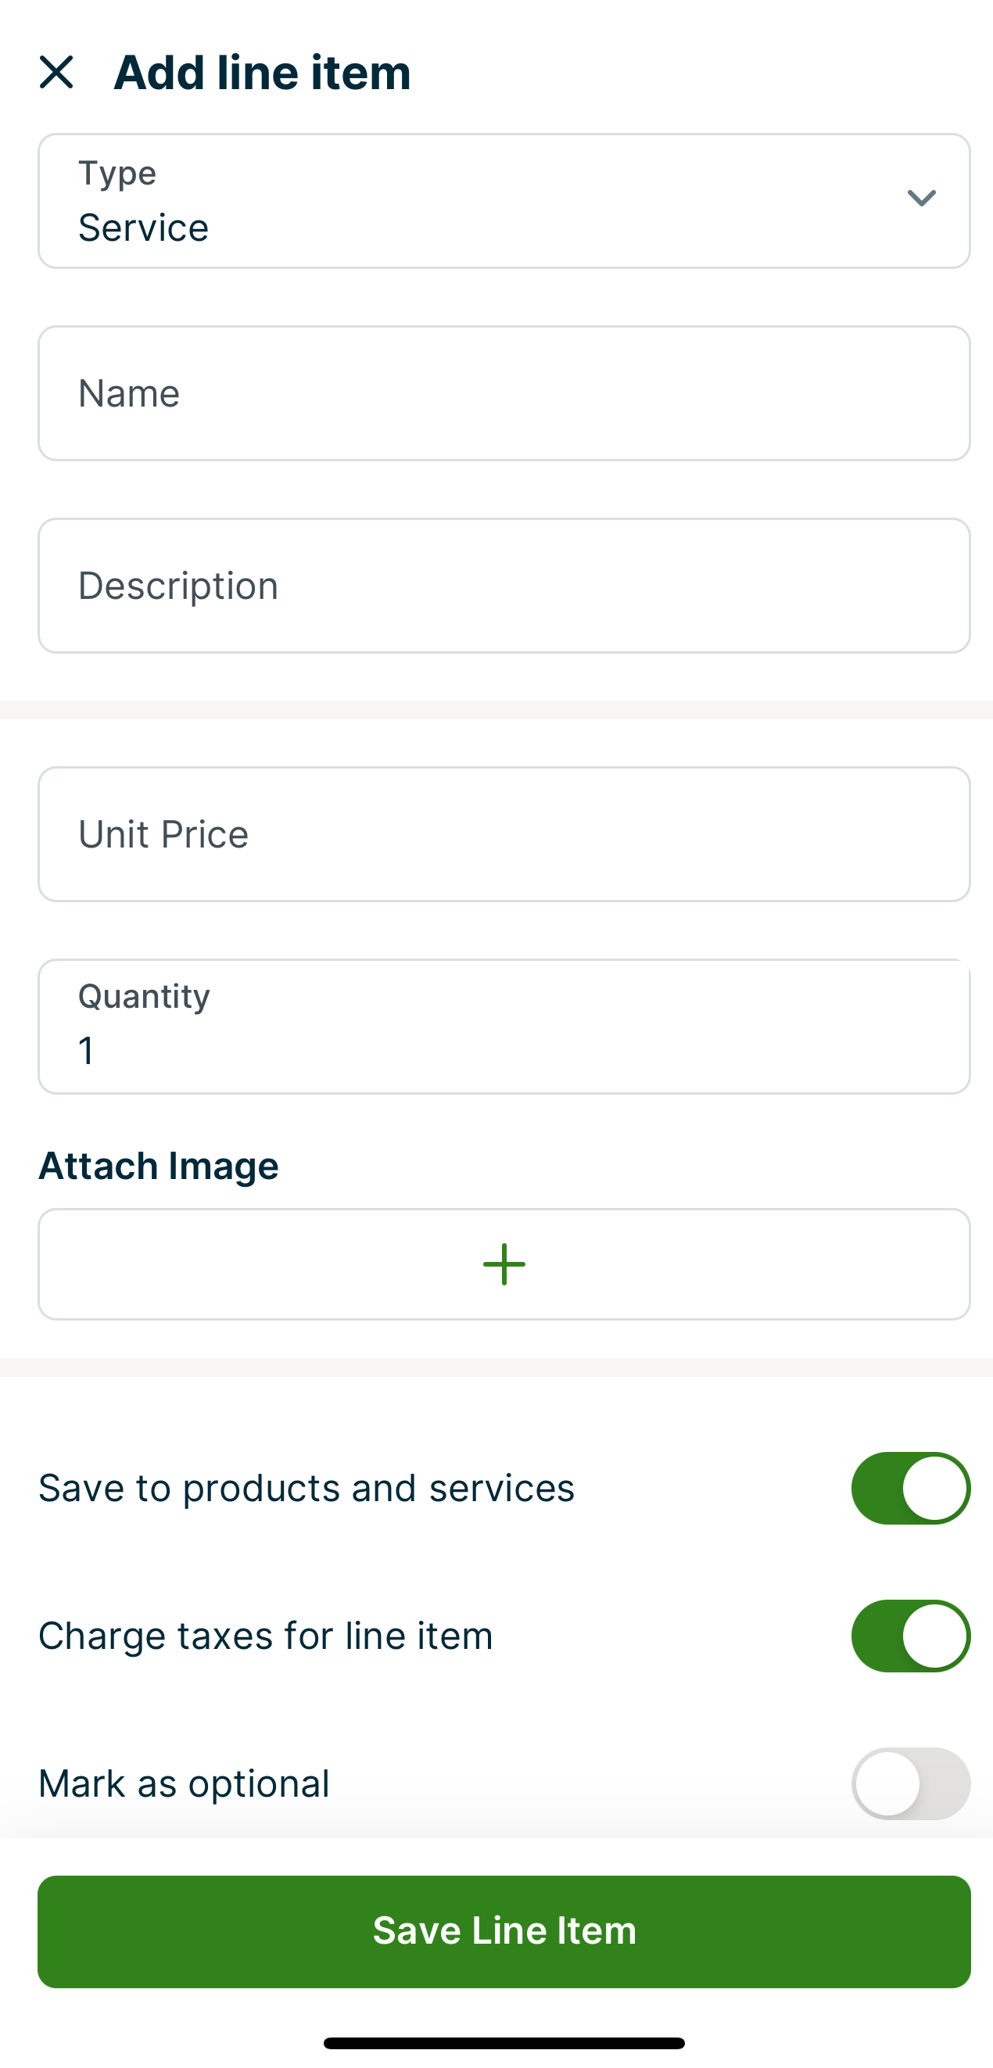Turn off Charge taxes for line item

point(910,1636)
